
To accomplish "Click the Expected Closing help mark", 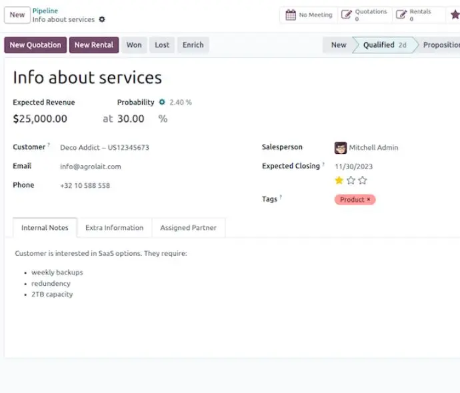I will tap(323, 164).
